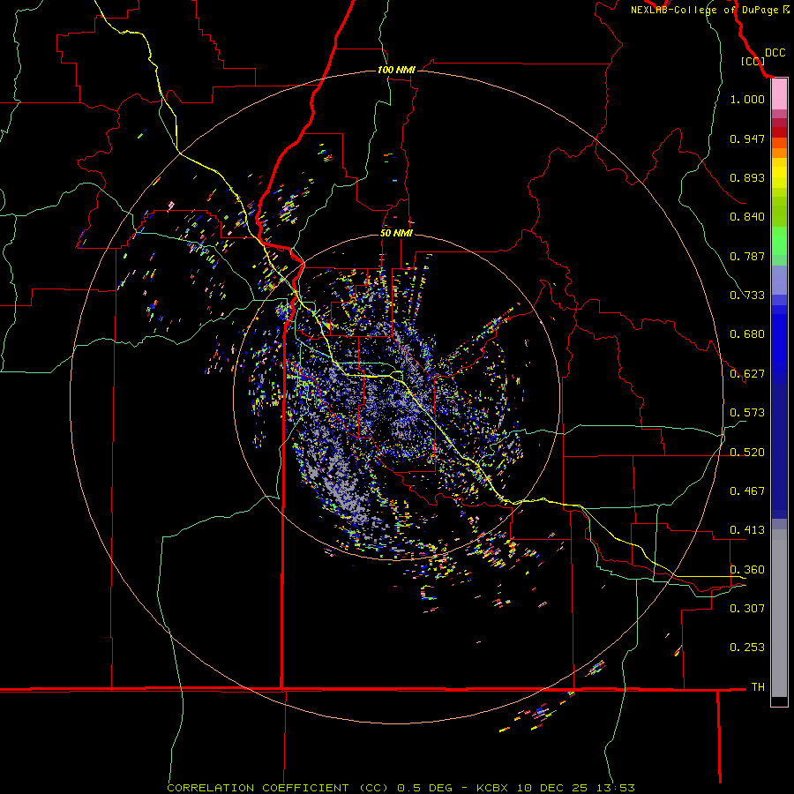Click the 100 NMI range ring label
The image size is (794, 794).
point(396,70)
